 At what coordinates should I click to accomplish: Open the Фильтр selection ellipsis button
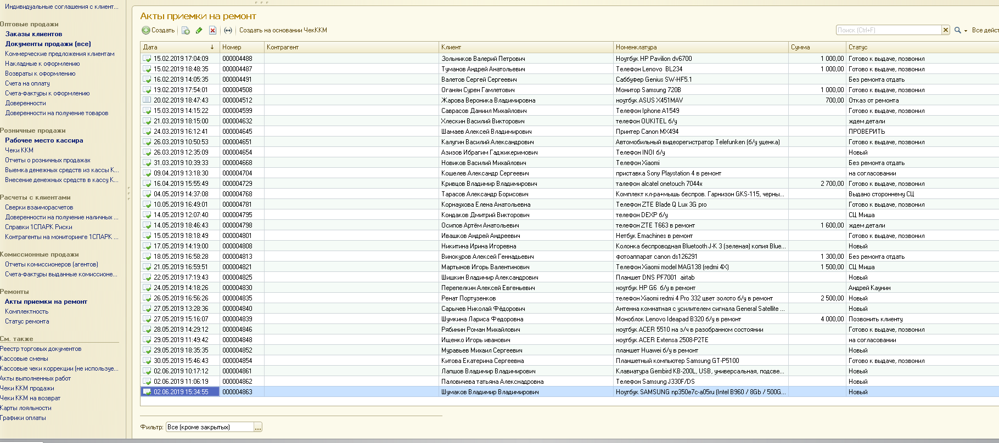(x=258, y=427)
